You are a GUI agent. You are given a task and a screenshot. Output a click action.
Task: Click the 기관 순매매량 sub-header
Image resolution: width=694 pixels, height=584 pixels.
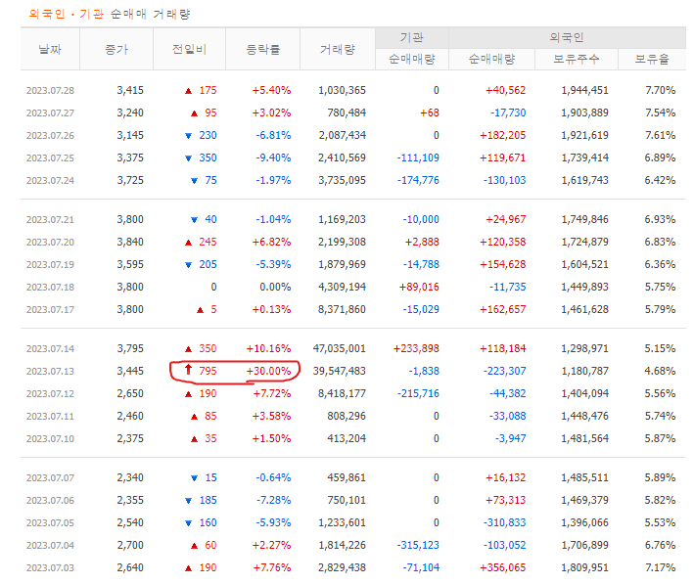click(412, 60)
